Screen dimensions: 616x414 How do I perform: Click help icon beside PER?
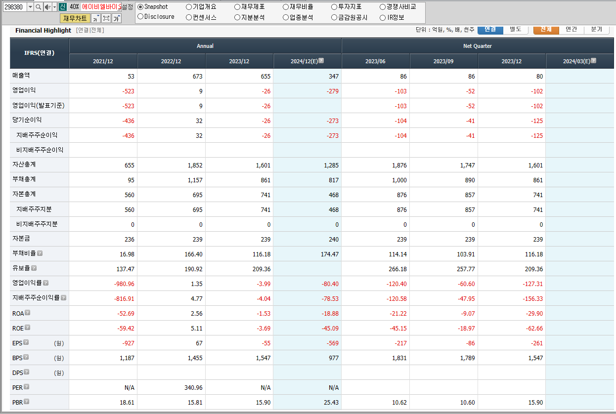[x=27, y=387]
